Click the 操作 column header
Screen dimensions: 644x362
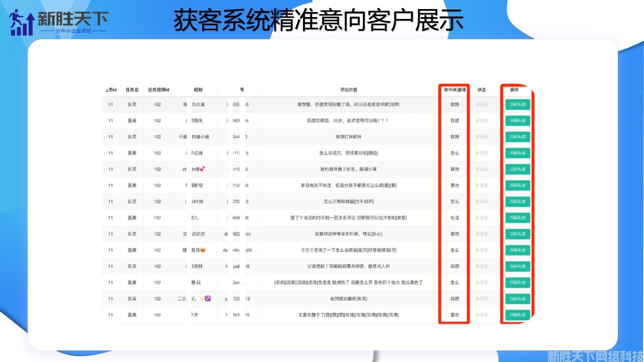[x=514, y=90]
